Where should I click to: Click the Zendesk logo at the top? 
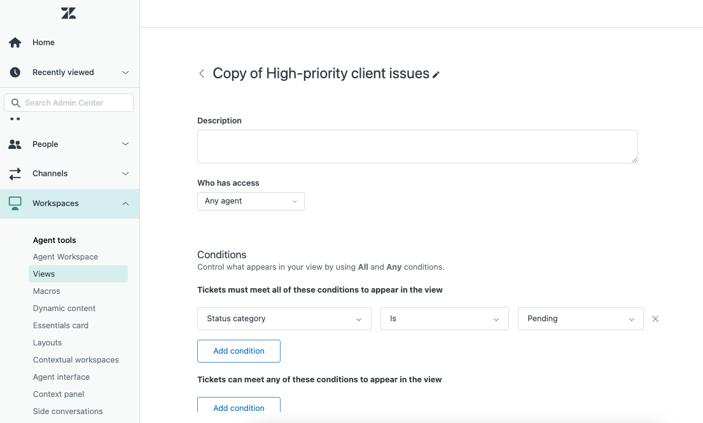point(68,13)
